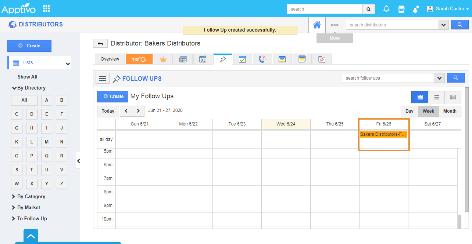Open the notifications bell

point(386,9)
